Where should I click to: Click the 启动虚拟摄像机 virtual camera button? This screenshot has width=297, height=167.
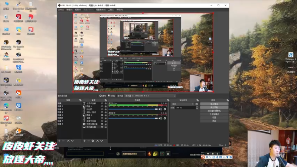point(214,111)
